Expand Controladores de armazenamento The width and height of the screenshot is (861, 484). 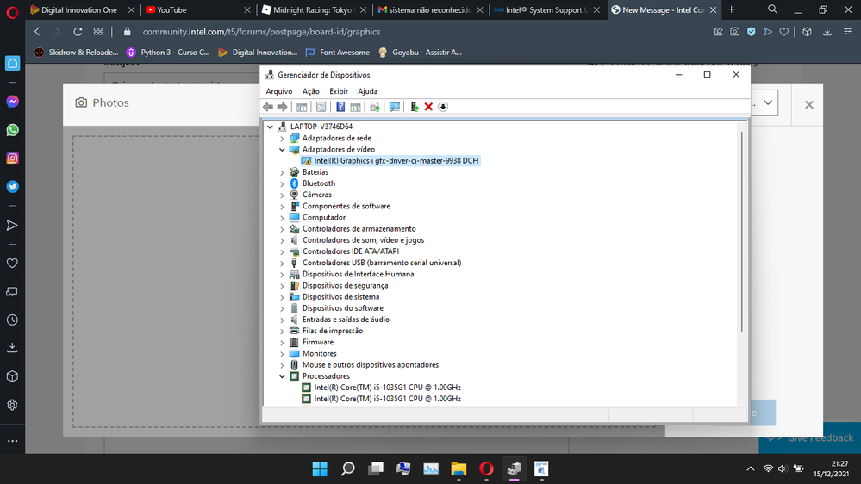tap(282, 229)
